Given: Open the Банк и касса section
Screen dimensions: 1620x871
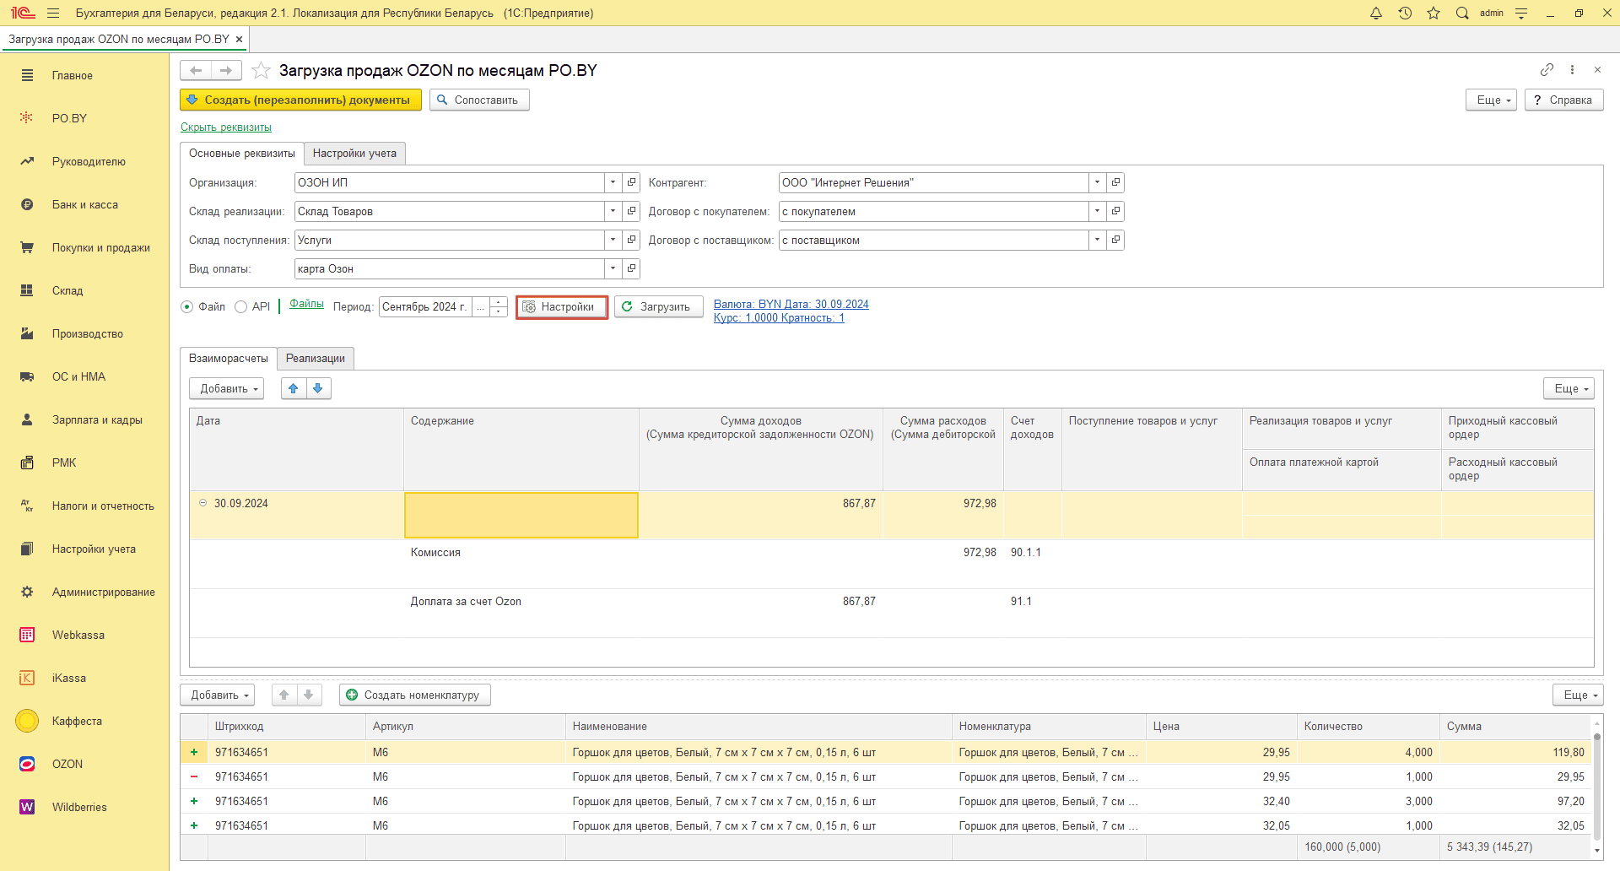Looking at the screenshot, I should [x=84, y=204].
